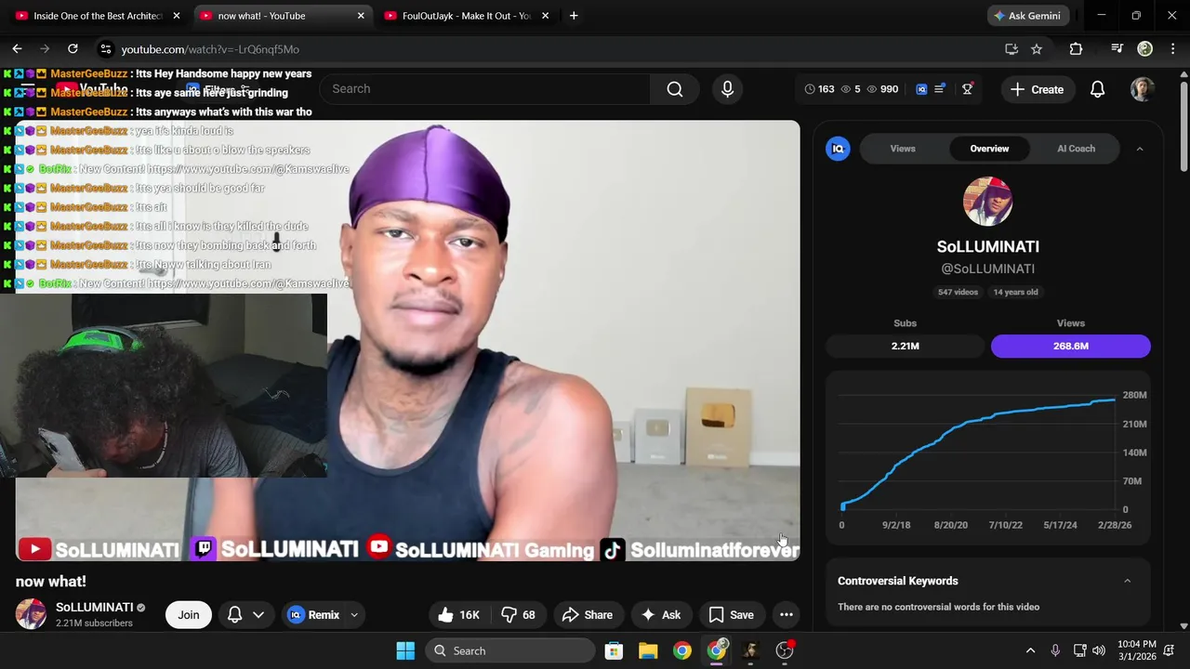Open more actions three-dot menu
This screenshot has height=669, width=1190.
click(786, 615)
